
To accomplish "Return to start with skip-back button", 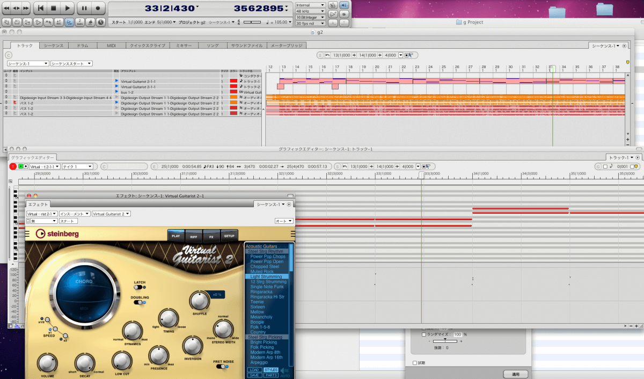I will tap(41, 8).
